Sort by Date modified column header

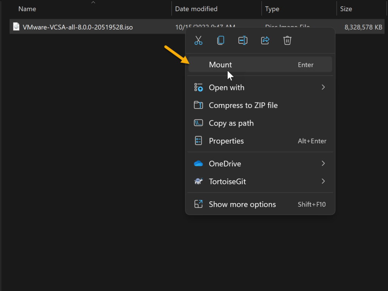pyautogui.click(x=196, y=9)
